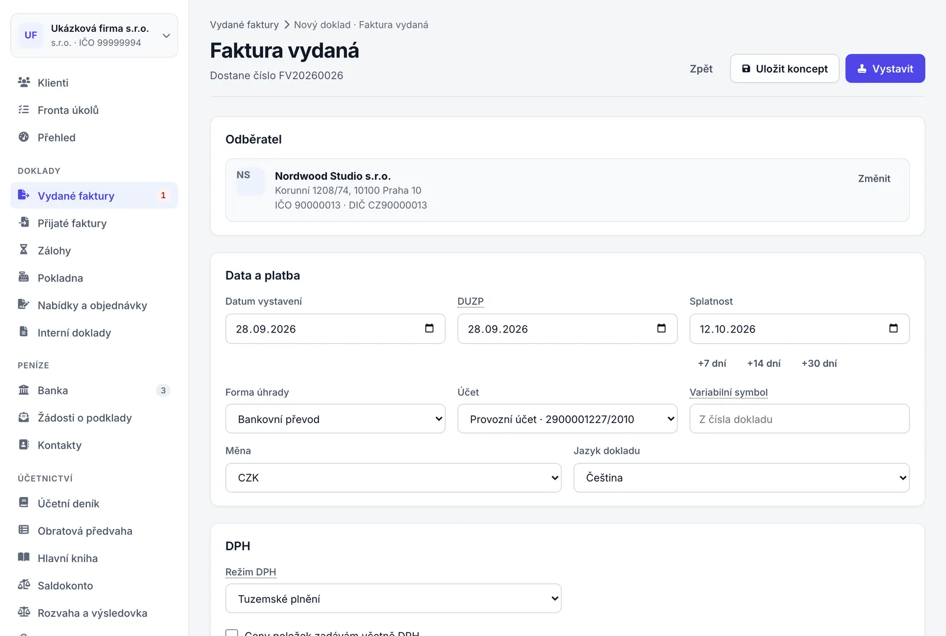Click the Zálohy hourglass icon

click(x=24, y=250)
